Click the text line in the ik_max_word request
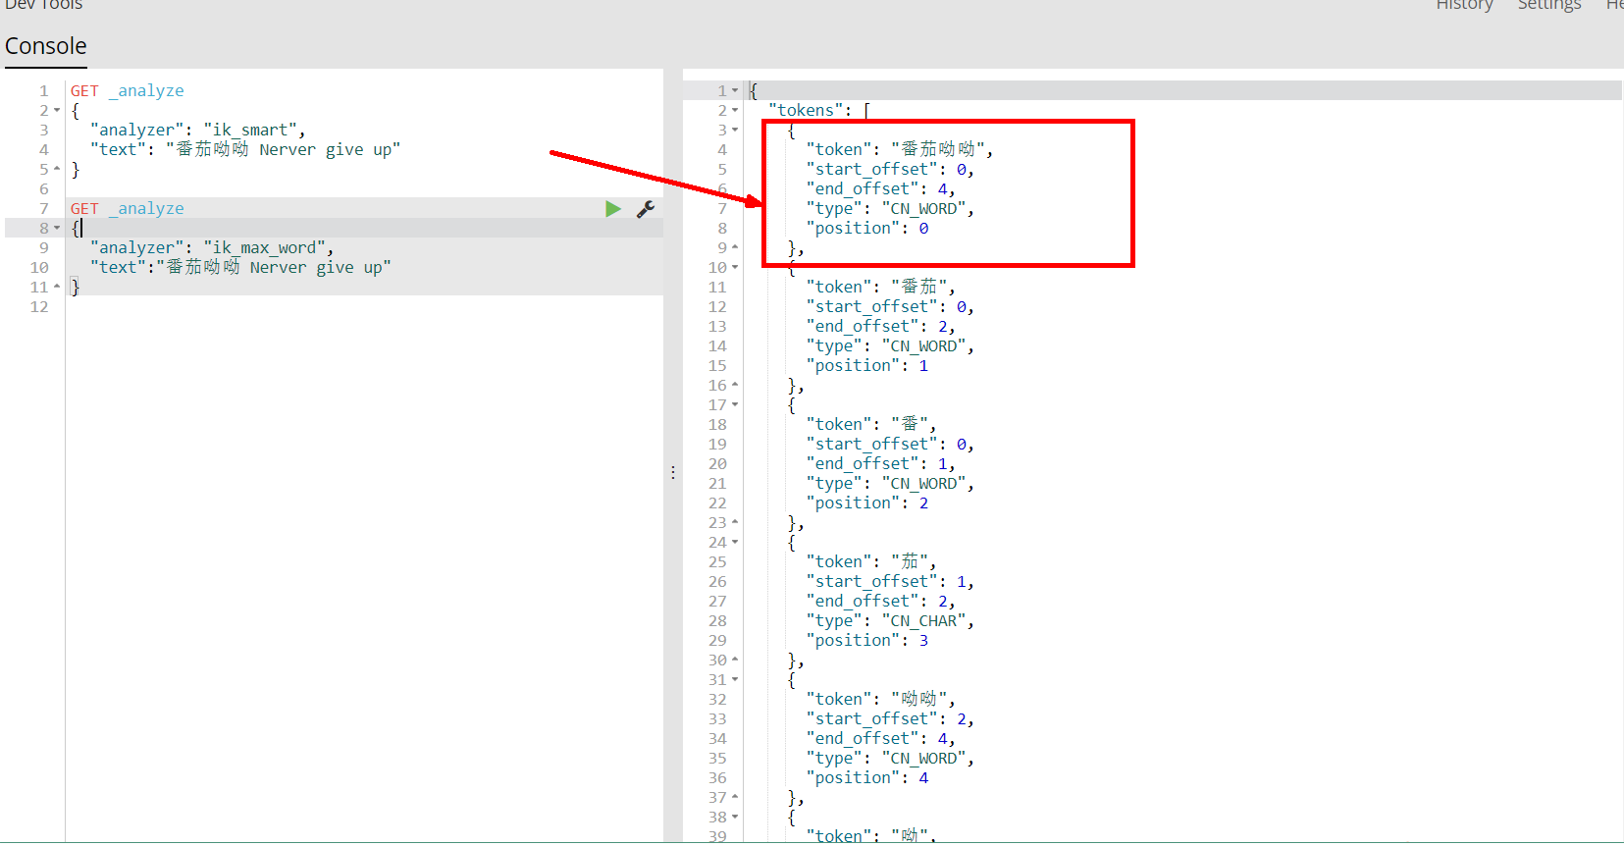 [240, 268]
